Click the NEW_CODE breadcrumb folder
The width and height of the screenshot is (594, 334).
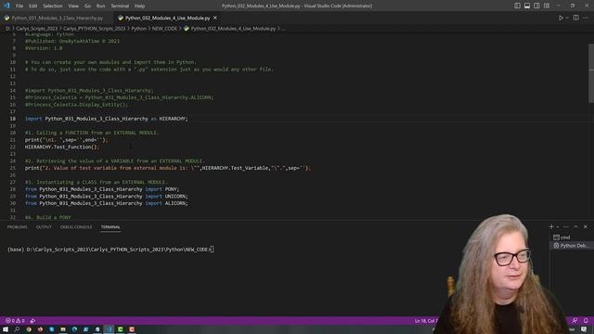[x=164, y=29]
